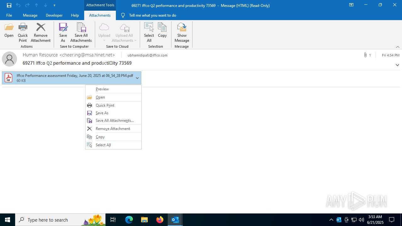Image resolution: width=402 pixels, height=226 pixels.
Task: Go to the previous item with the up arrow
Action: pyautogui.click(x=36, y=5)
